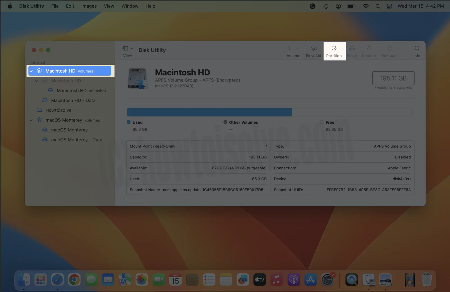Open the Edit menu

click(x=70, y=6)
